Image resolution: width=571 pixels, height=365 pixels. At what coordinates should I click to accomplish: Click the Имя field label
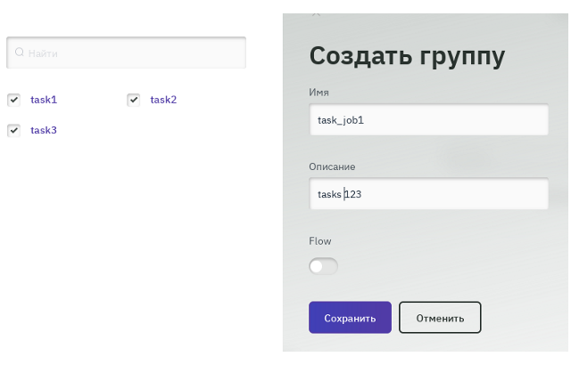pyautogui.click(x=319, y=92)
